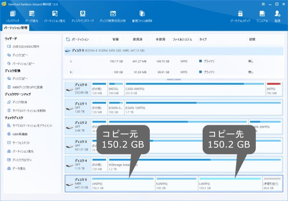Select MBRディスクをGPTに変換 in the sidebar
The width and height of the screenshot is (288, 201).
(x=25, y=87)
